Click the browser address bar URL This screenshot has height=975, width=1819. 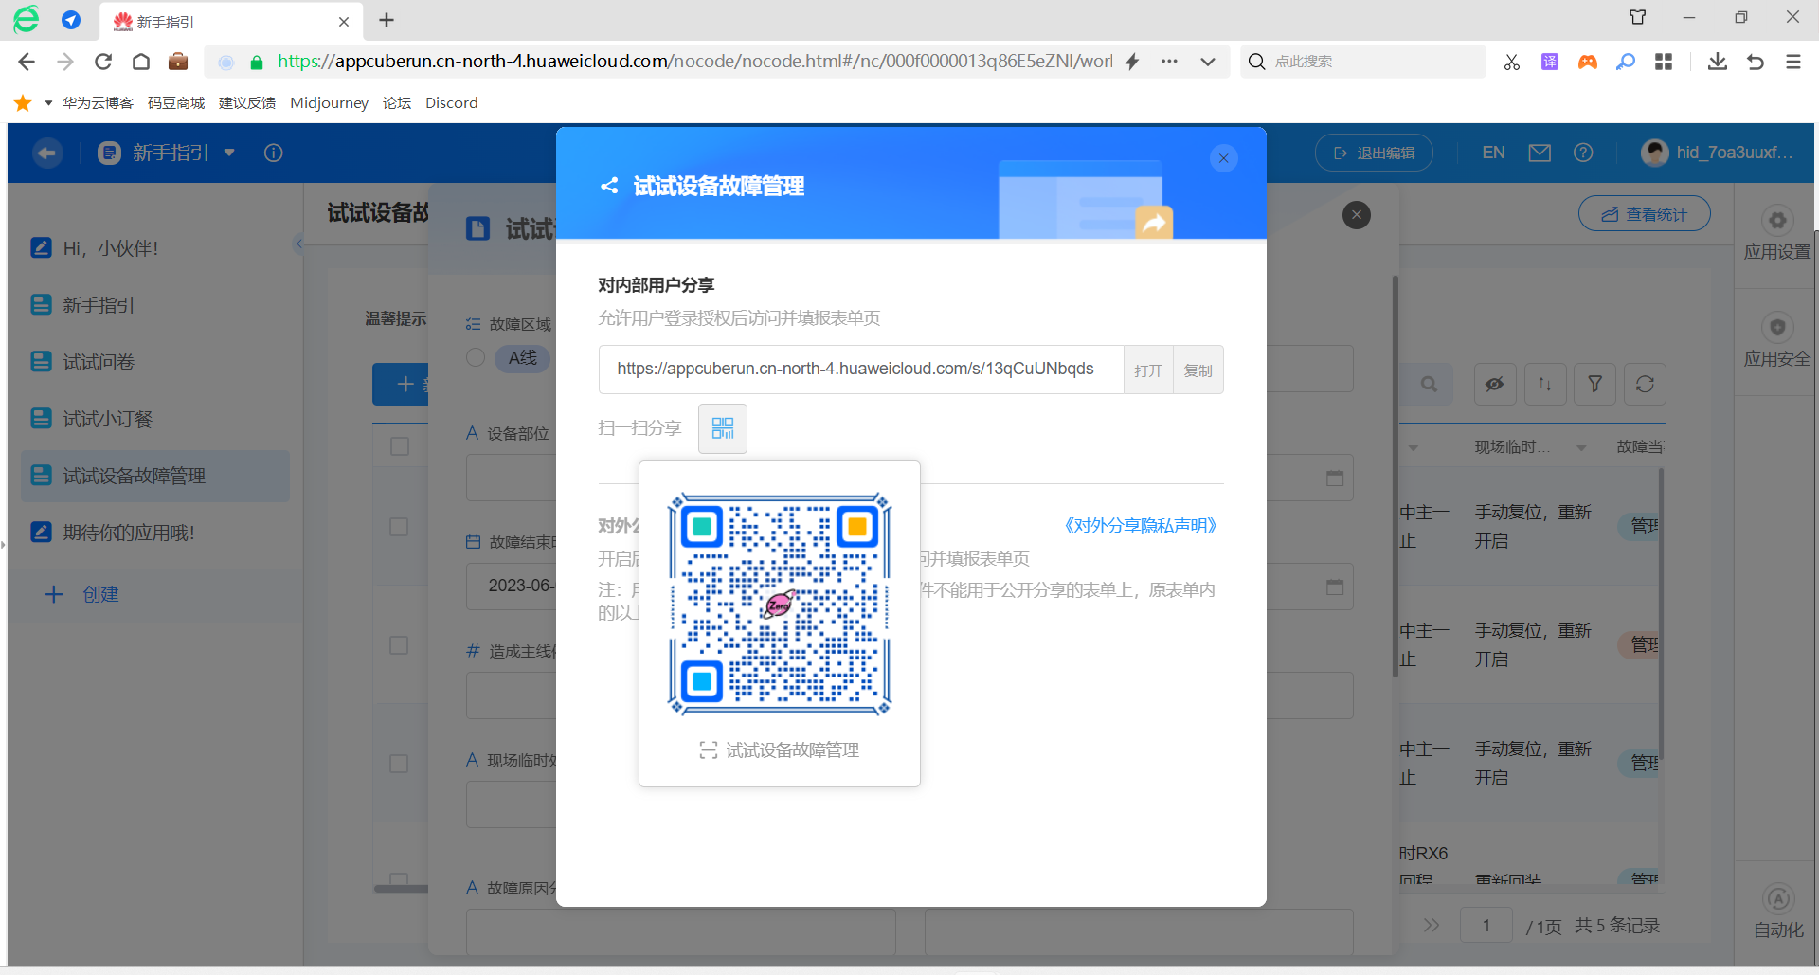(x=694, y=62)
